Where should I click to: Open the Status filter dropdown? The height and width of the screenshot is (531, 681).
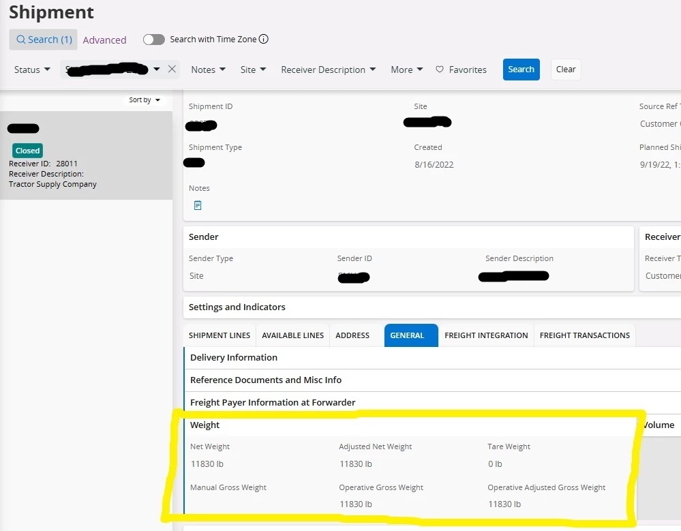pyautogui.click(x=32, y=70)
